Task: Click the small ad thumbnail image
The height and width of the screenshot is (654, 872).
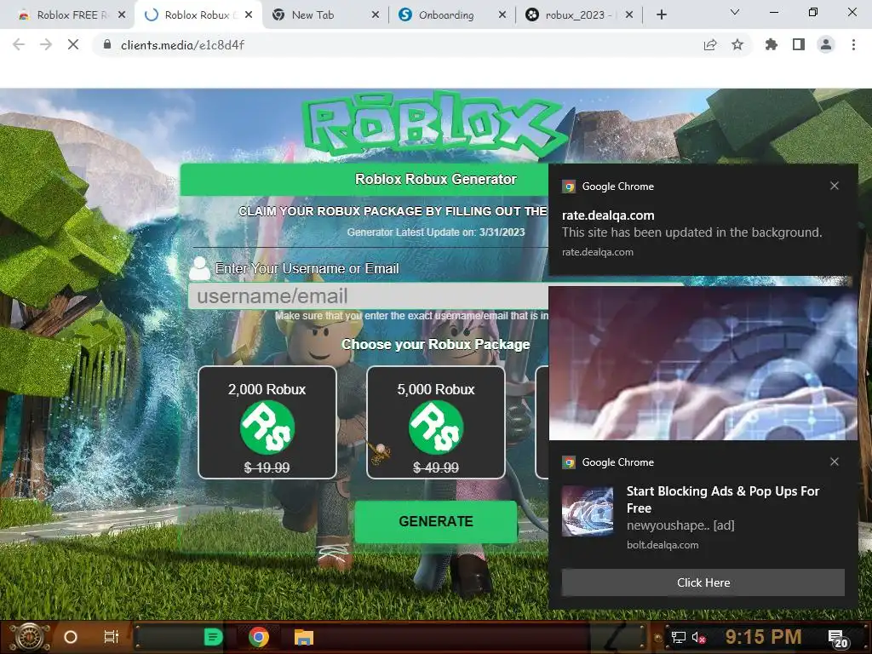Action: tap(588, 511)
